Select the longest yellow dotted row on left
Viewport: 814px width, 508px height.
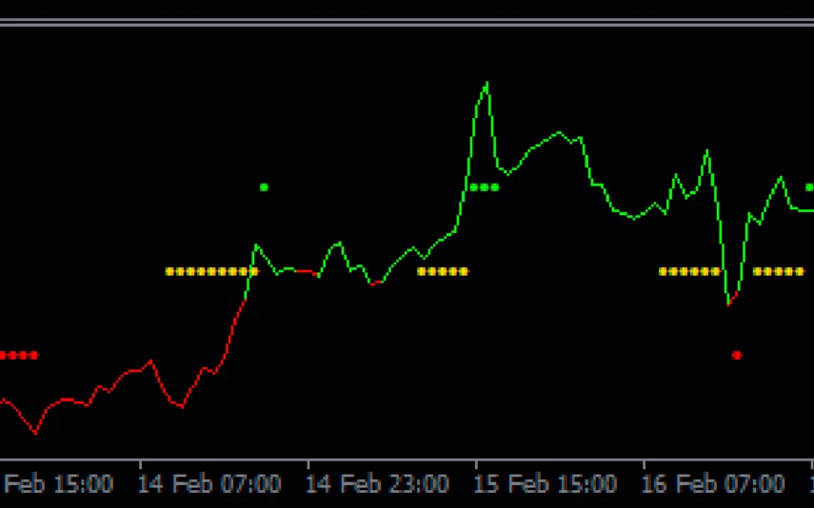pyautogui.click(x=211, y=271)
